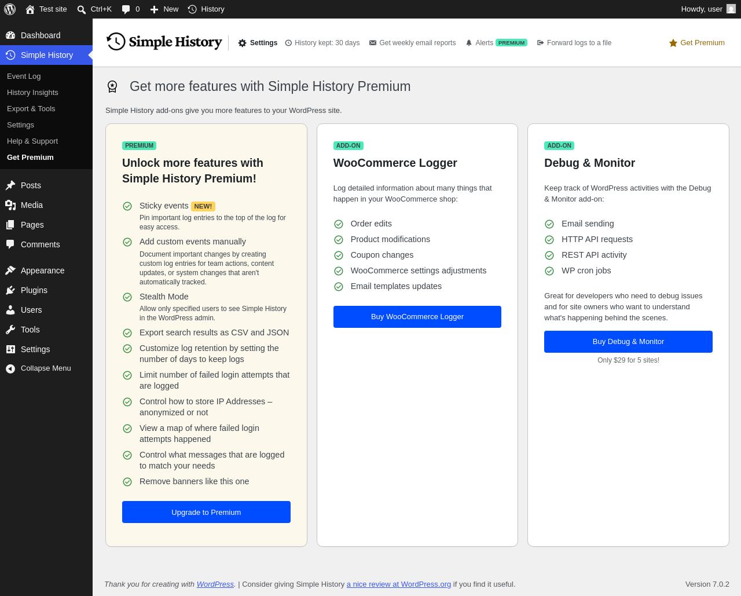
Task: Click the Test site home icon
Action: (30, 9)
